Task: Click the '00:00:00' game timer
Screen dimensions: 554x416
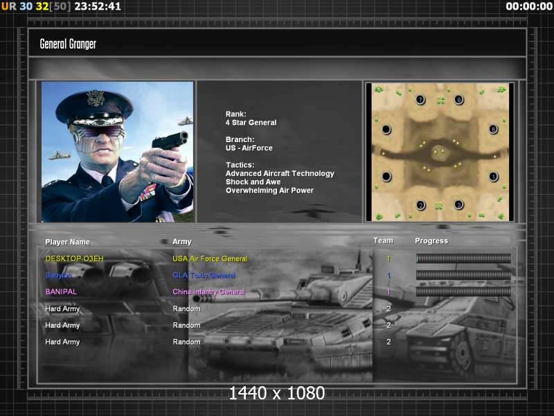Action: [529, 6]
